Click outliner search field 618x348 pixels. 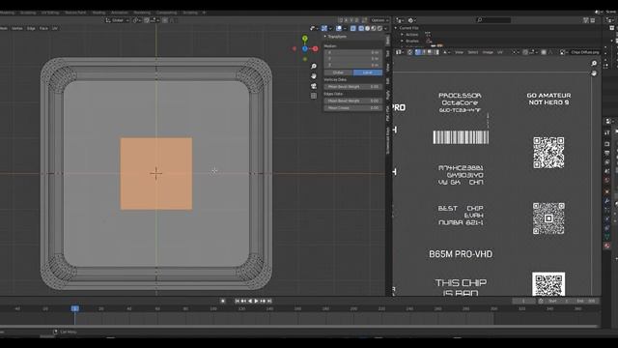(x=493, y=20)
